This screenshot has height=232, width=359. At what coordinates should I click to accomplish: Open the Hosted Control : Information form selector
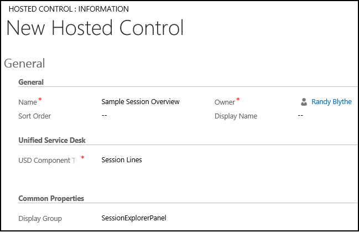pyautogui.click(x=69, y=9)
